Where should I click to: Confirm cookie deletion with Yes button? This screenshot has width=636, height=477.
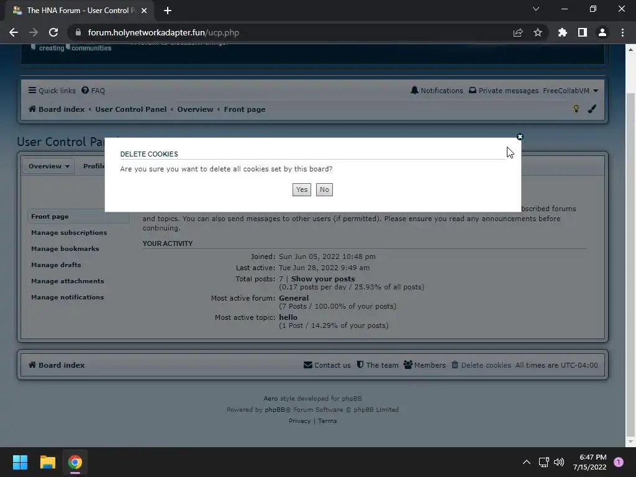pos(301,189)
